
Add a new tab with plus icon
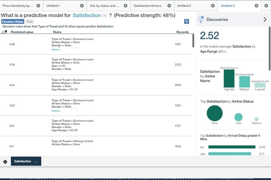(266, 6)
